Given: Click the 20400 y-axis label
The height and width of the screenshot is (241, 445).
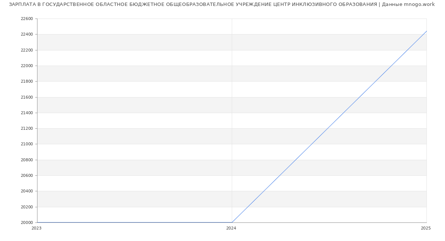Looking at the screenshot, I should coord(27,191).
